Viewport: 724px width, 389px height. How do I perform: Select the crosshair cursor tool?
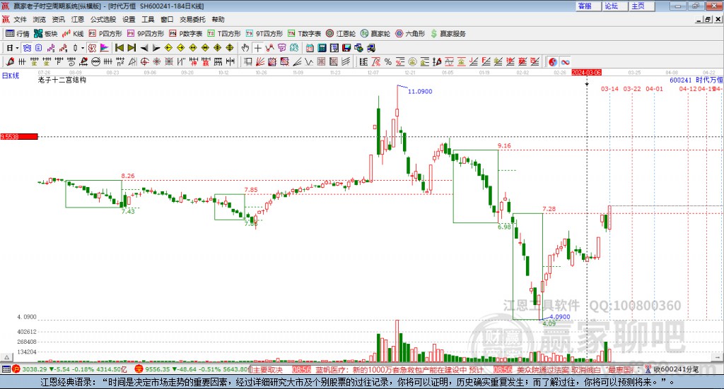[257, 48]
